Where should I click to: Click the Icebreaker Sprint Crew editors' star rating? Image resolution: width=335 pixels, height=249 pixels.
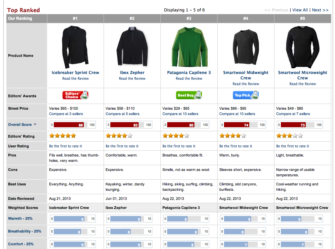(x=63, y=136)
